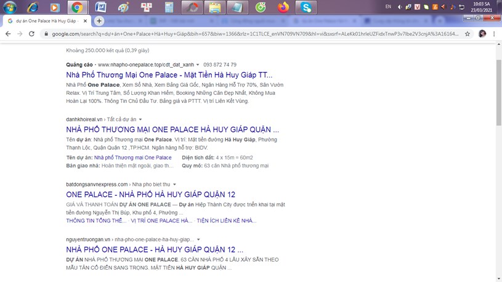Open Microsoft Word from taskbar
Screen dimensions: 502x282
(x=101, y=7)
